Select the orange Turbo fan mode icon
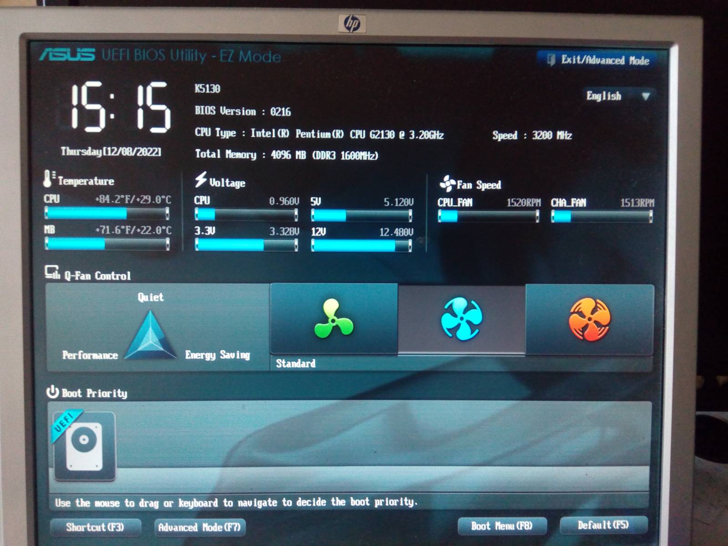Viewport: 728px width, 546px height. pyautogui.click(x=590, y=319)
